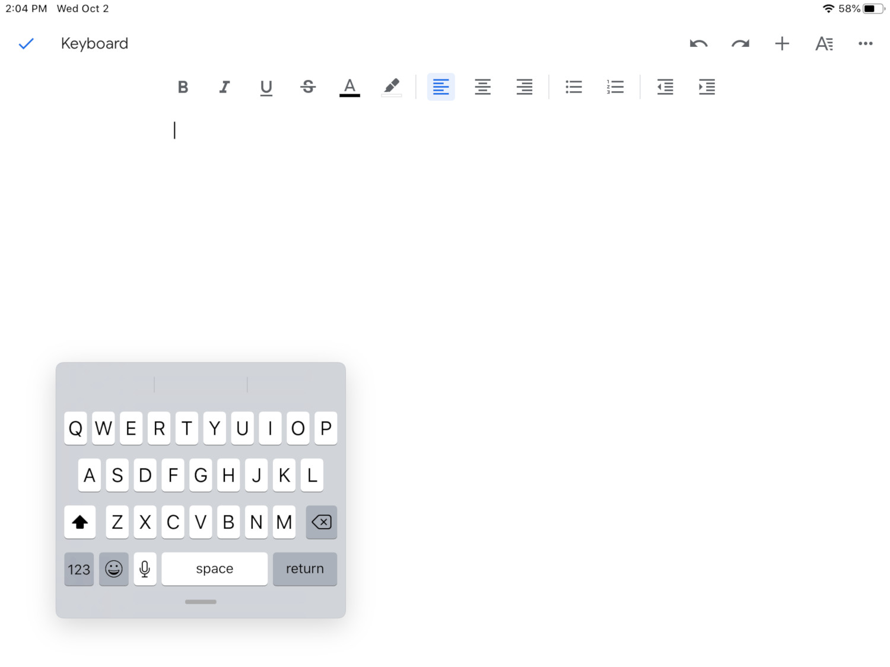Tap the Keyboard document title

(x=94, y=43)
